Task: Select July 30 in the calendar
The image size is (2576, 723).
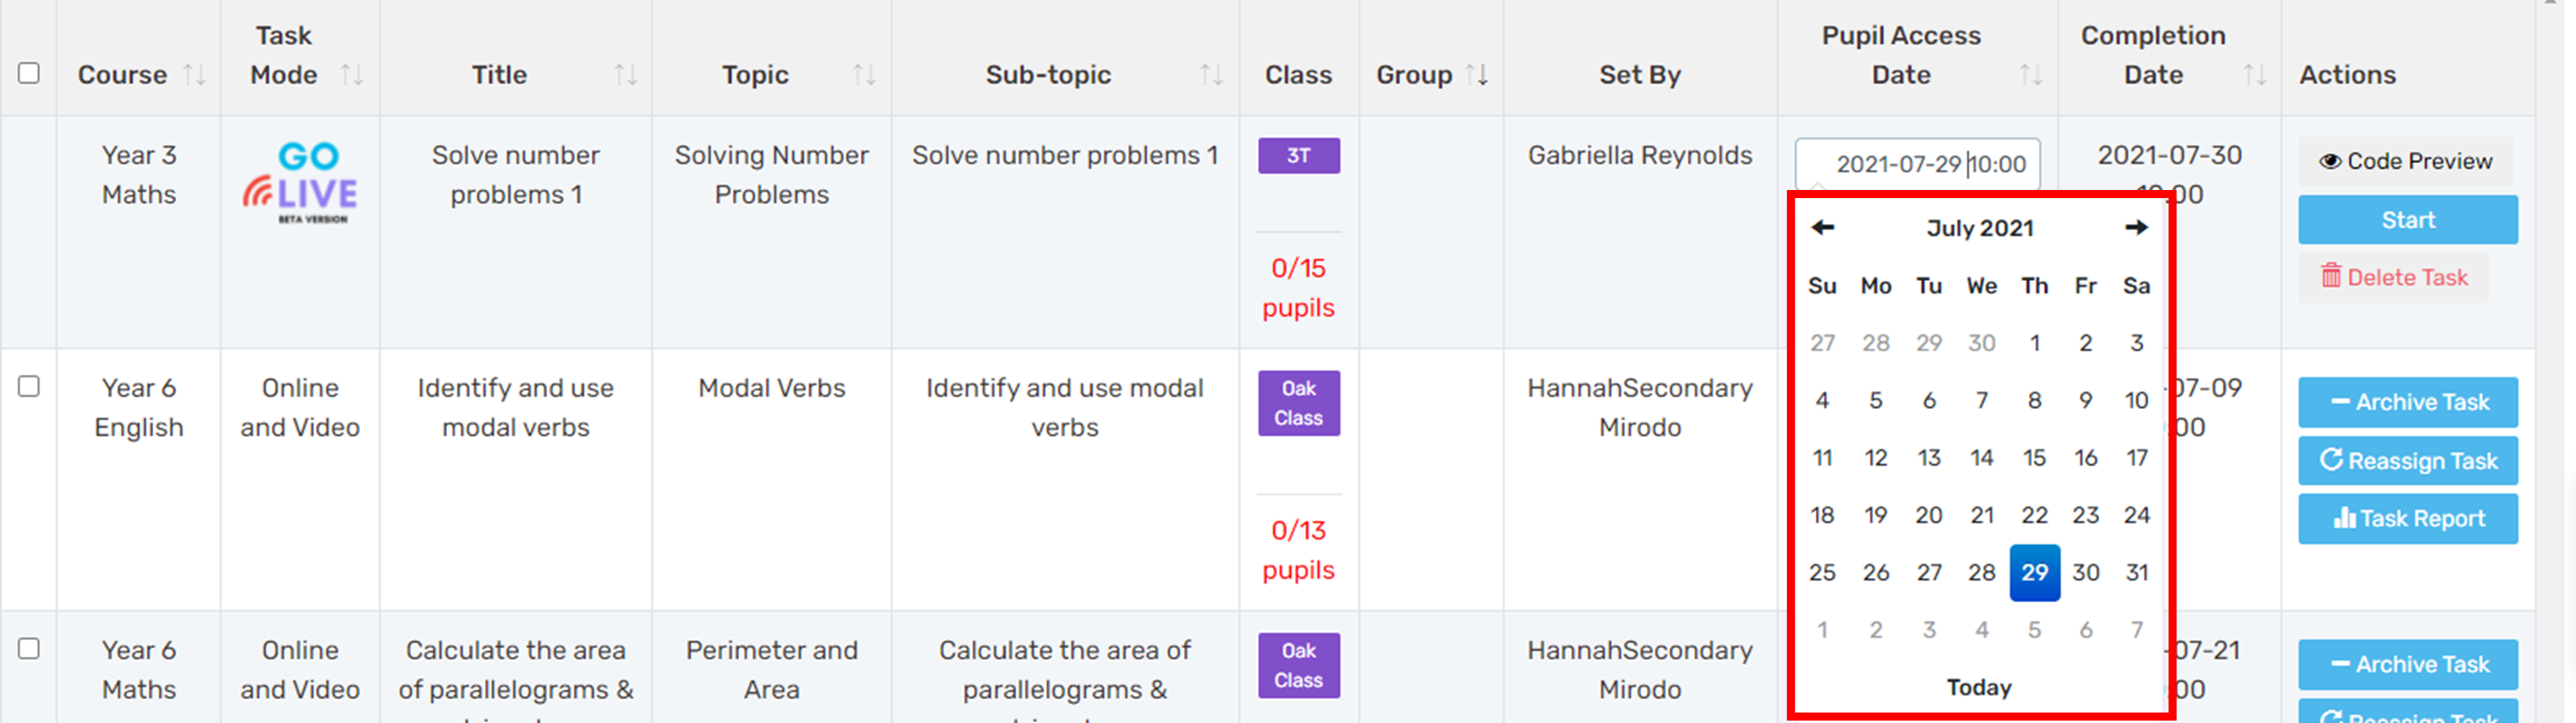Action: tap(2085, 572)
